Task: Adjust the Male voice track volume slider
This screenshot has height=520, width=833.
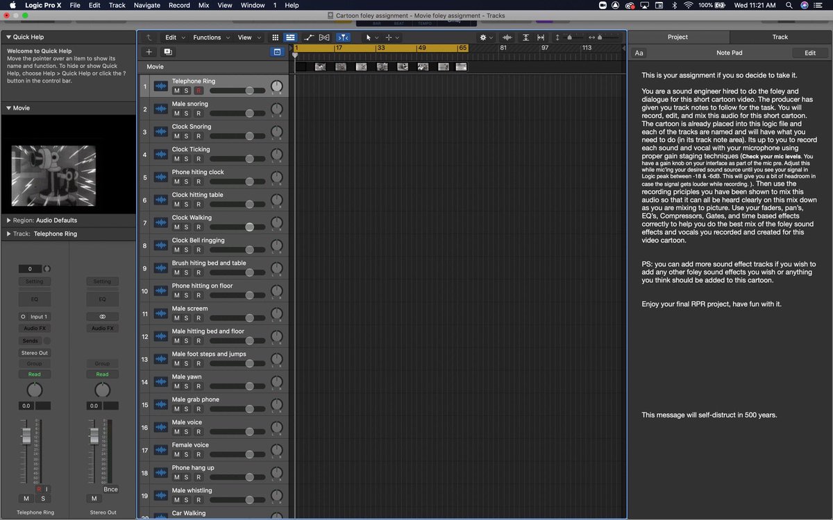Action: (x=237, y=432)
